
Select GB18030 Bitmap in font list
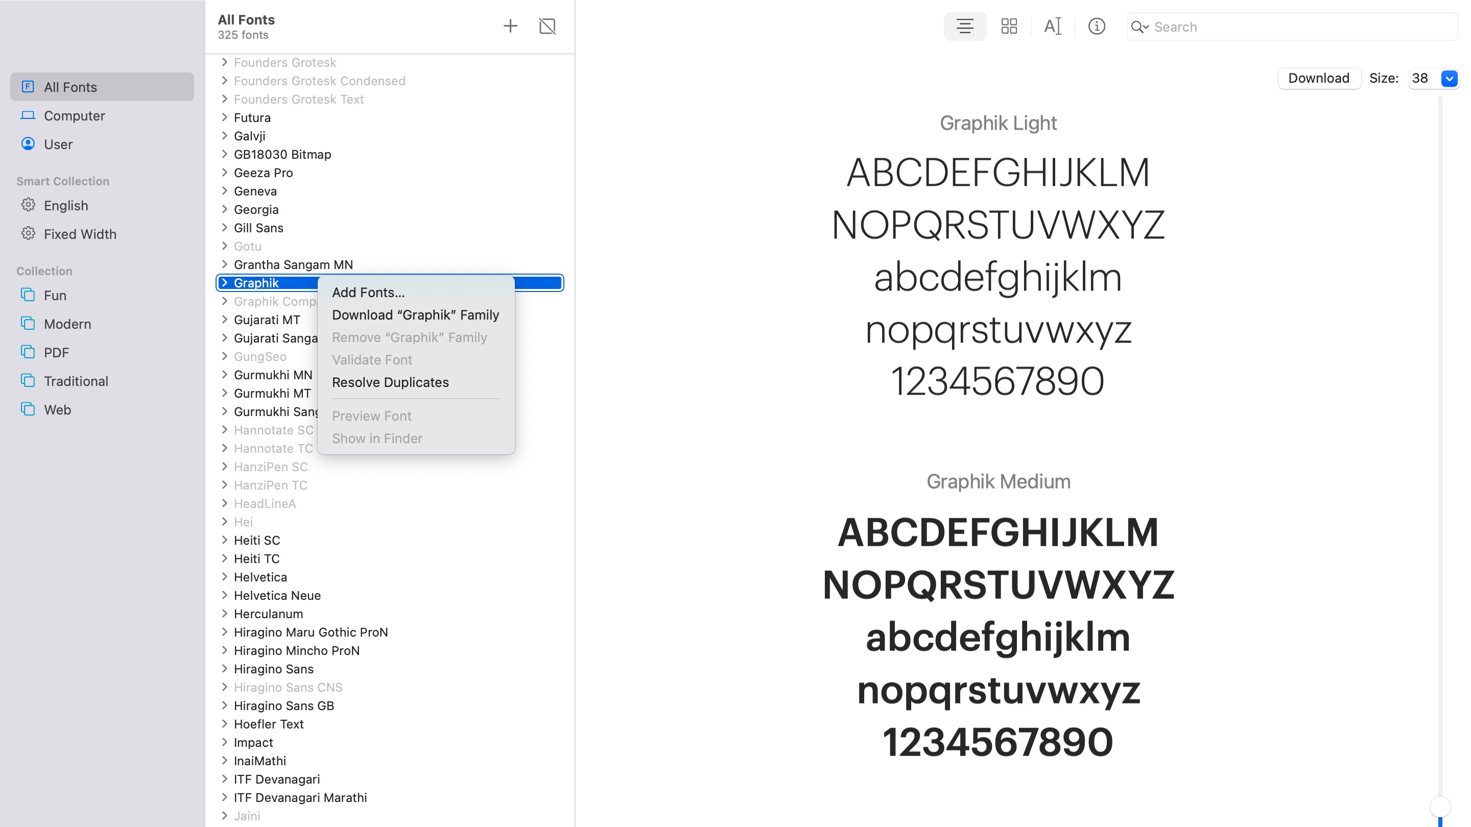point(390,154)
